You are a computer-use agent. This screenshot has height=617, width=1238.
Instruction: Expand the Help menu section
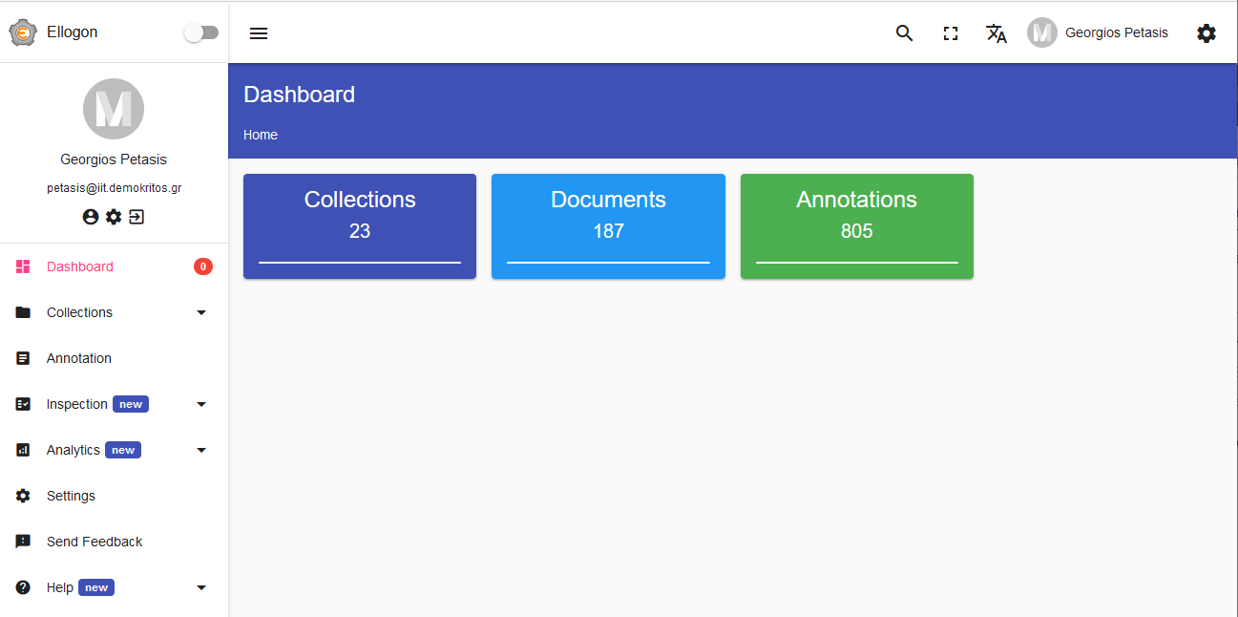(x=201, y=587)
